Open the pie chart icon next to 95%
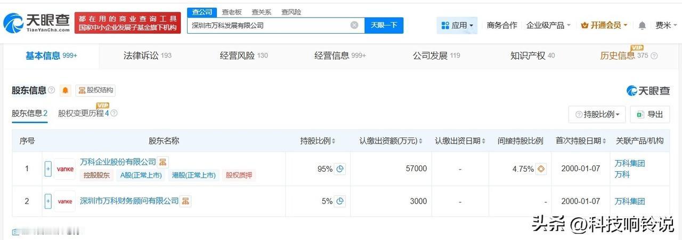 point(339,169)
